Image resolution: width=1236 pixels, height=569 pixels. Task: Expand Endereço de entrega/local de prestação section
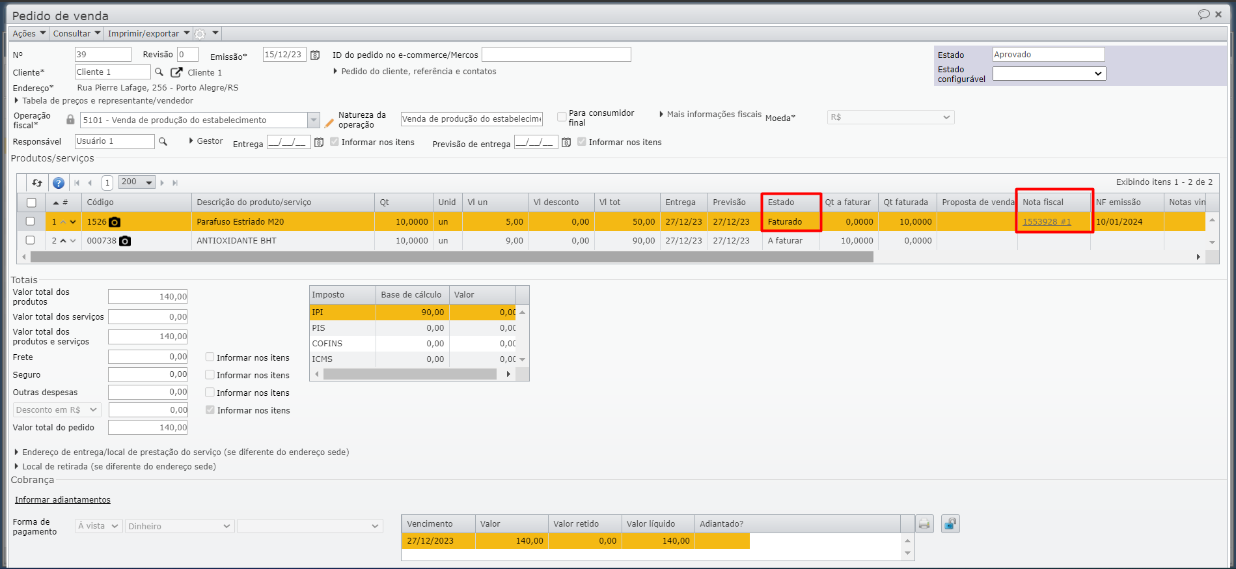coord(182,452)
